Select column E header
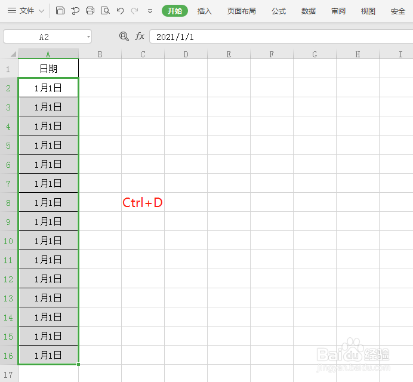The height and width of the screenshot is (382, 413). 229,54
